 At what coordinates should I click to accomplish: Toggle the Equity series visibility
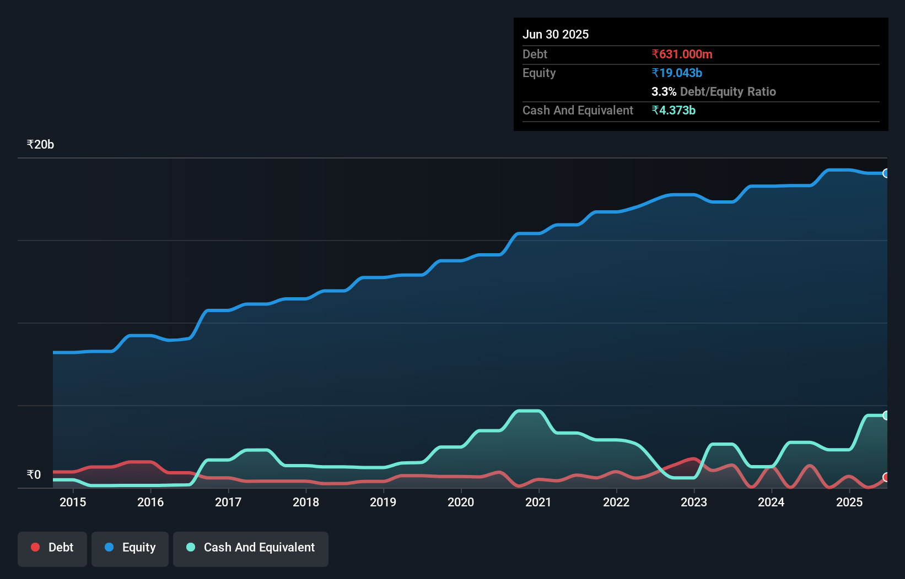click(130, 549)
